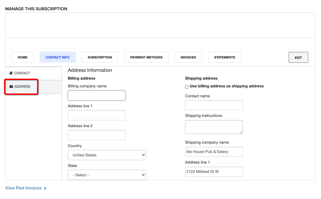Select the CONTACT INFO tab

click(58, 57)
